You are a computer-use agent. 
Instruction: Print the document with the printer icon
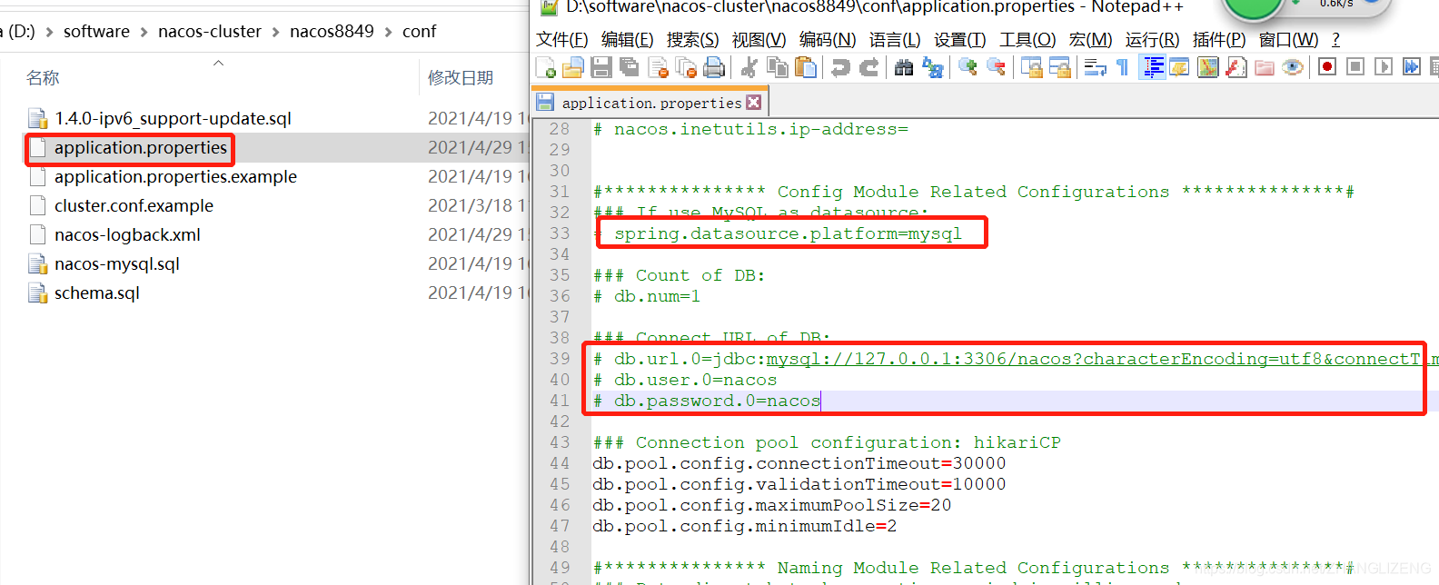click(x=714, y=67)
